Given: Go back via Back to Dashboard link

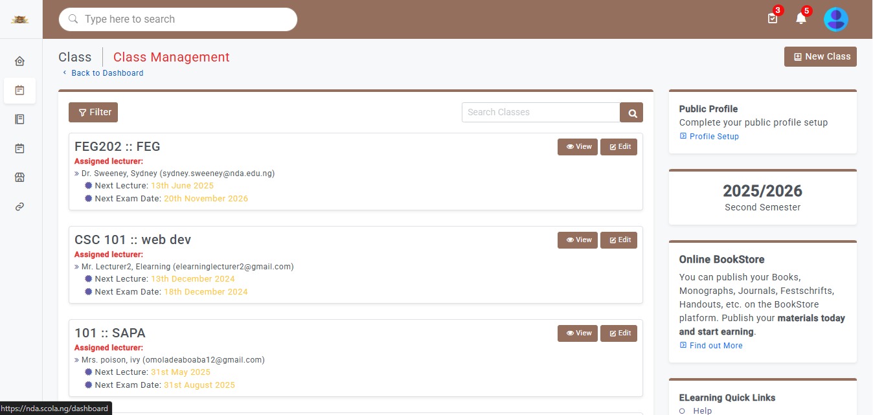Looking at the screenshot, I should point(107,73).
